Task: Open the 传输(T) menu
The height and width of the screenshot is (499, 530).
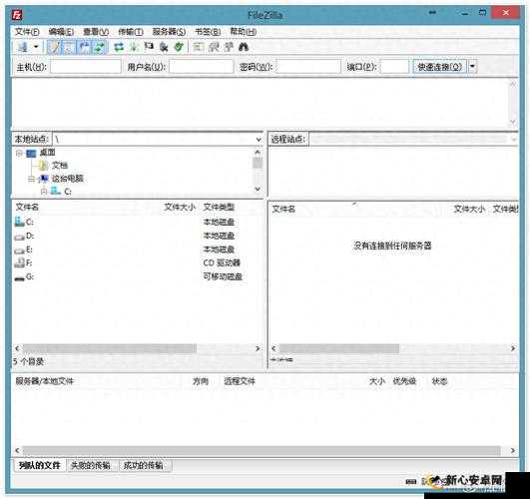Action: click(131, 32)
